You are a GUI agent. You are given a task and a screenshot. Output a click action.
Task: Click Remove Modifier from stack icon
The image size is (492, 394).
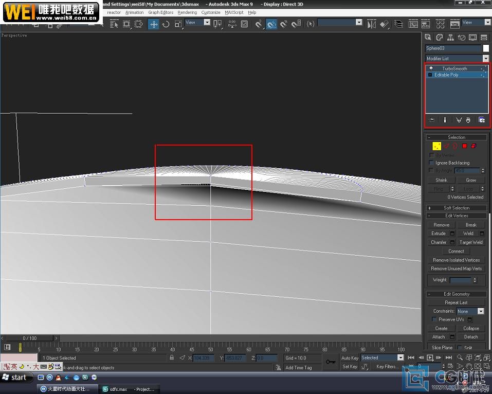[468, 120]
